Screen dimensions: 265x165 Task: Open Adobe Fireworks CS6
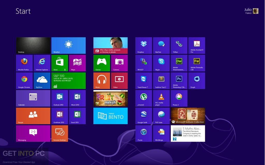pos(197,63)
